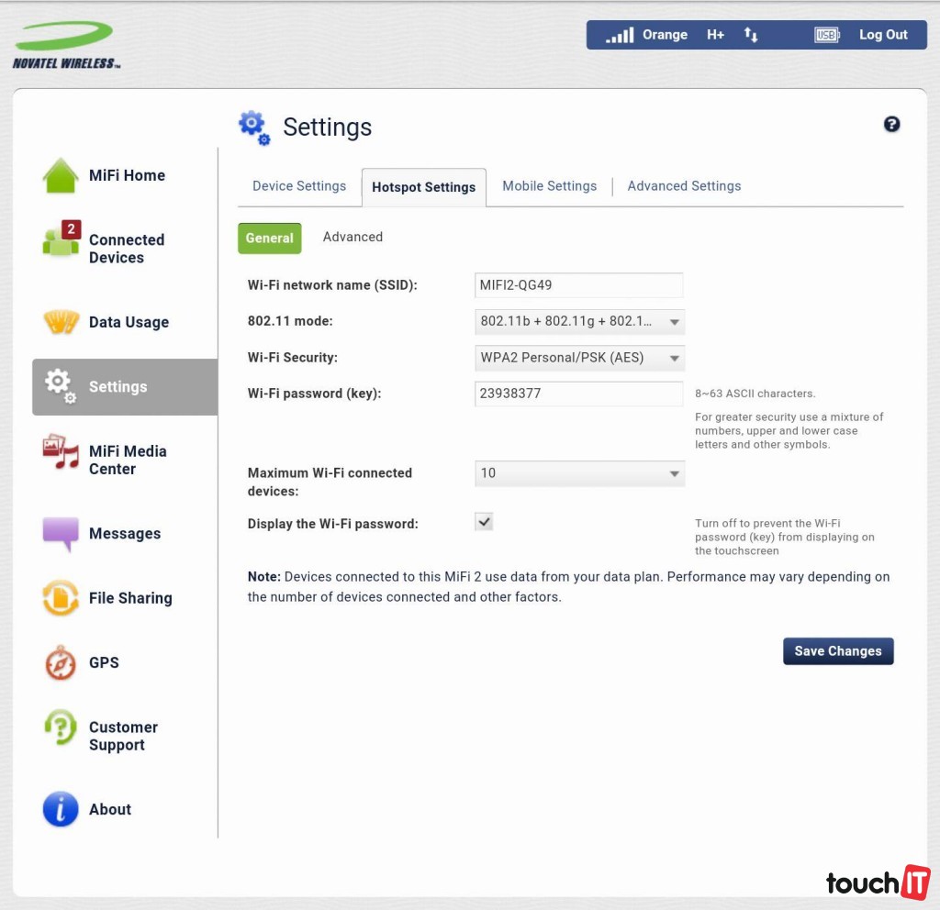This screenshot has height=910, width=940.
Task: Click the Customer Support question icon
Action: point(61,728)
